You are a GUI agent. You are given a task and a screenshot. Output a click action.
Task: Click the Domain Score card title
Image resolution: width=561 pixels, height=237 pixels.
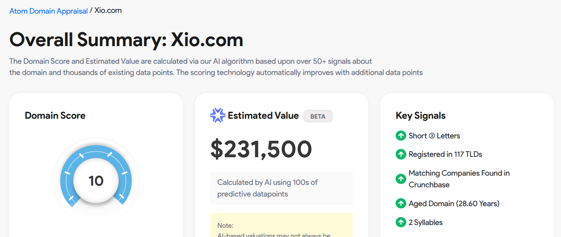pyautogui.click(x=55, y=115)
